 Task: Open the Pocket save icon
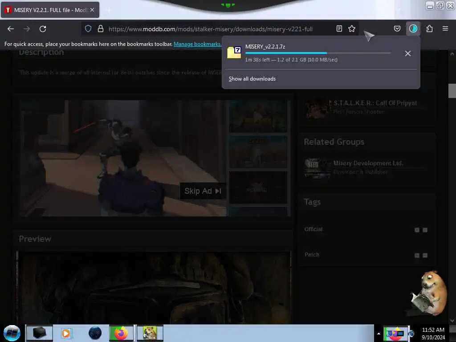click(397, 28)
